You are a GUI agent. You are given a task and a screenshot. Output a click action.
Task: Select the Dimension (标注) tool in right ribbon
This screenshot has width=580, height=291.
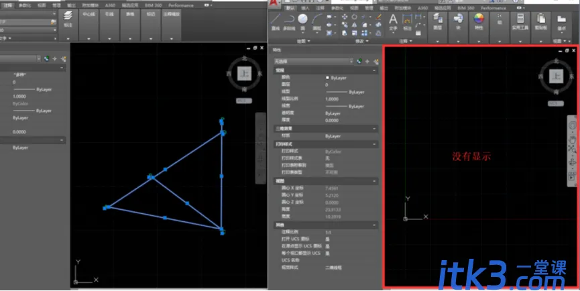(407, 22)
